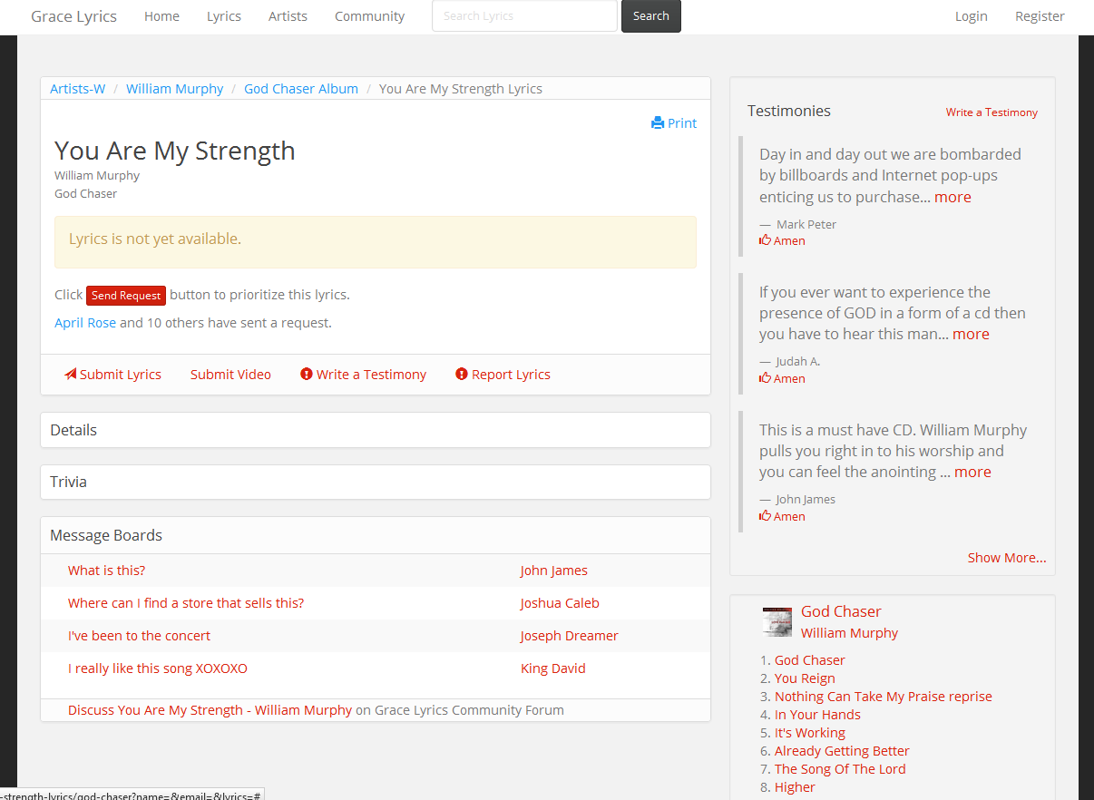
Task: Open the God Chaser album cover thumbnail
Action: (777, 621)
